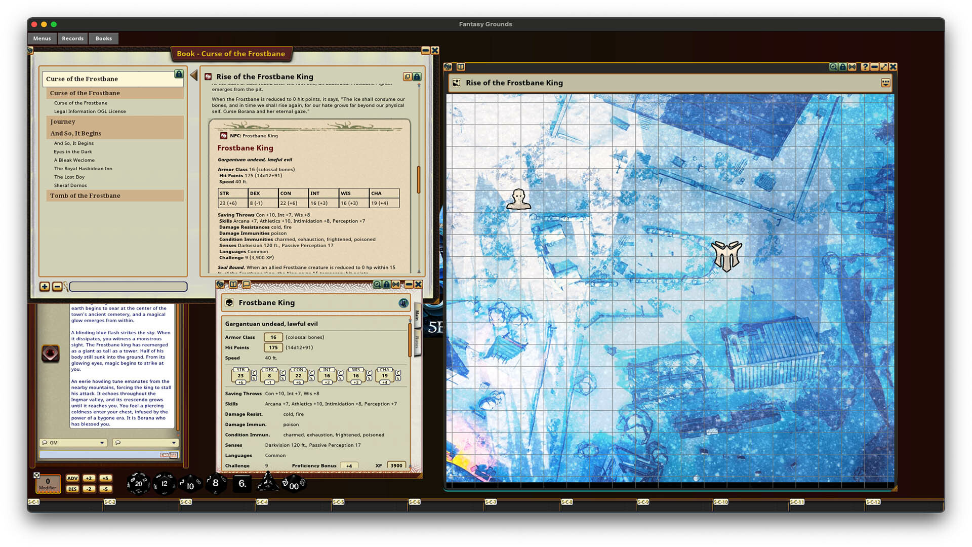
Task: Open the portrait icon on the Frostbane King sheet
Action: [x=403, y=303]
